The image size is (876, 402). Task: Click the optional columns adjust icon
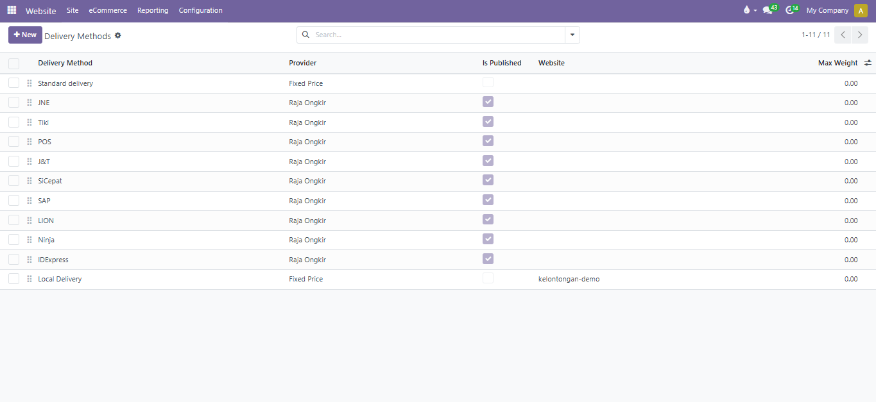(x=868, y=63)
